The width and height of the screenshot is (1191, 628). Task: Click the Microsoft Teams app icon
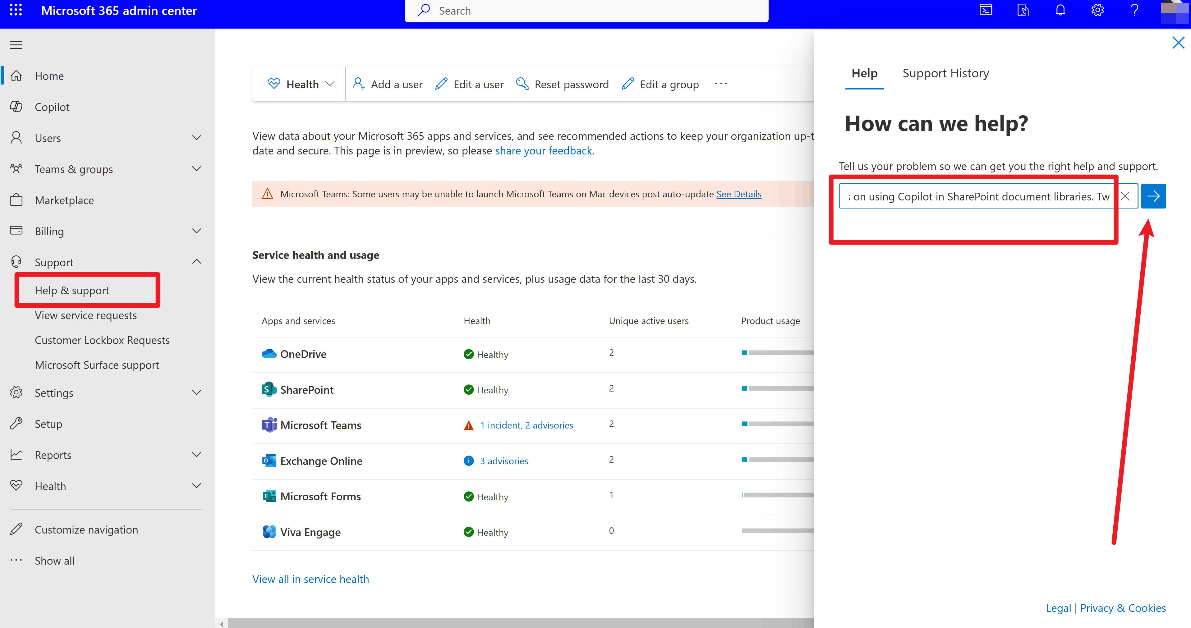point(269,425)
